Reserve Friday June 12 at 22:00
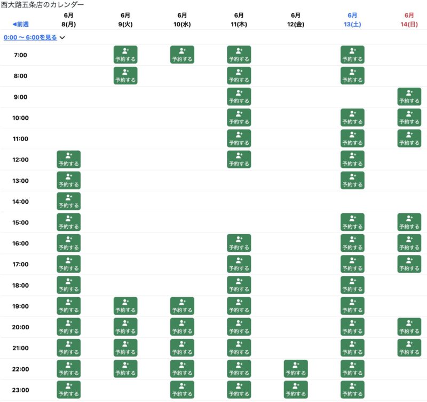 pos(296,369)
